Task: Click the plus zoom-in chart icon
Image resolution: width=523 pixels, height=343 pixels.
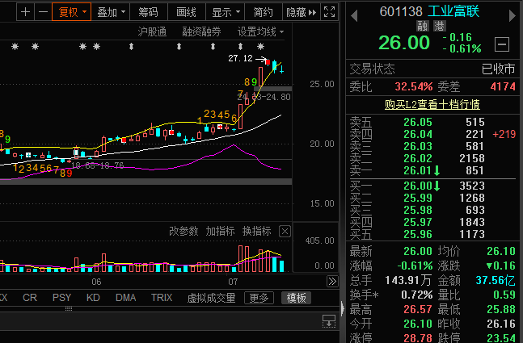Action: coord(25,12)
